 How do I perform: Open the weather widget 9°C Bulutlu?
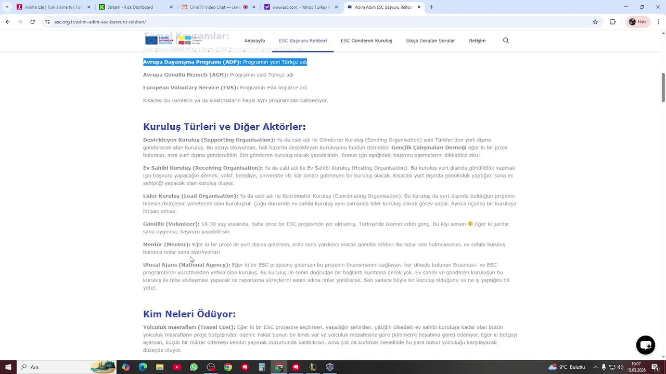pos(567,367)
